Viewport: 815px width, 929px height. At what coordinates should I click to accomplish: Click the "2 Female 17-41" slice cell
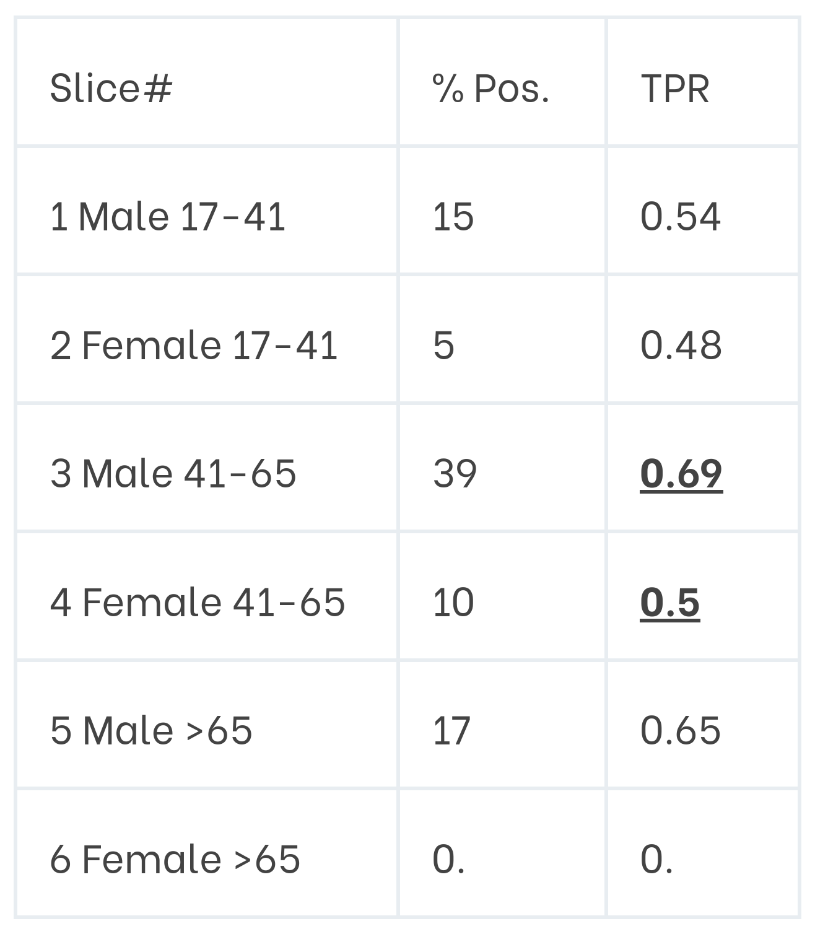click(193, 345)
